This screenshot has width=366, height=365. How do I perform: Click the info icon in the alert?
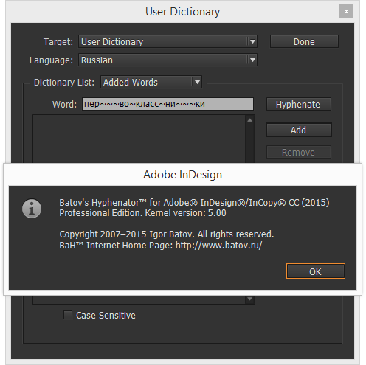point(32,209)
